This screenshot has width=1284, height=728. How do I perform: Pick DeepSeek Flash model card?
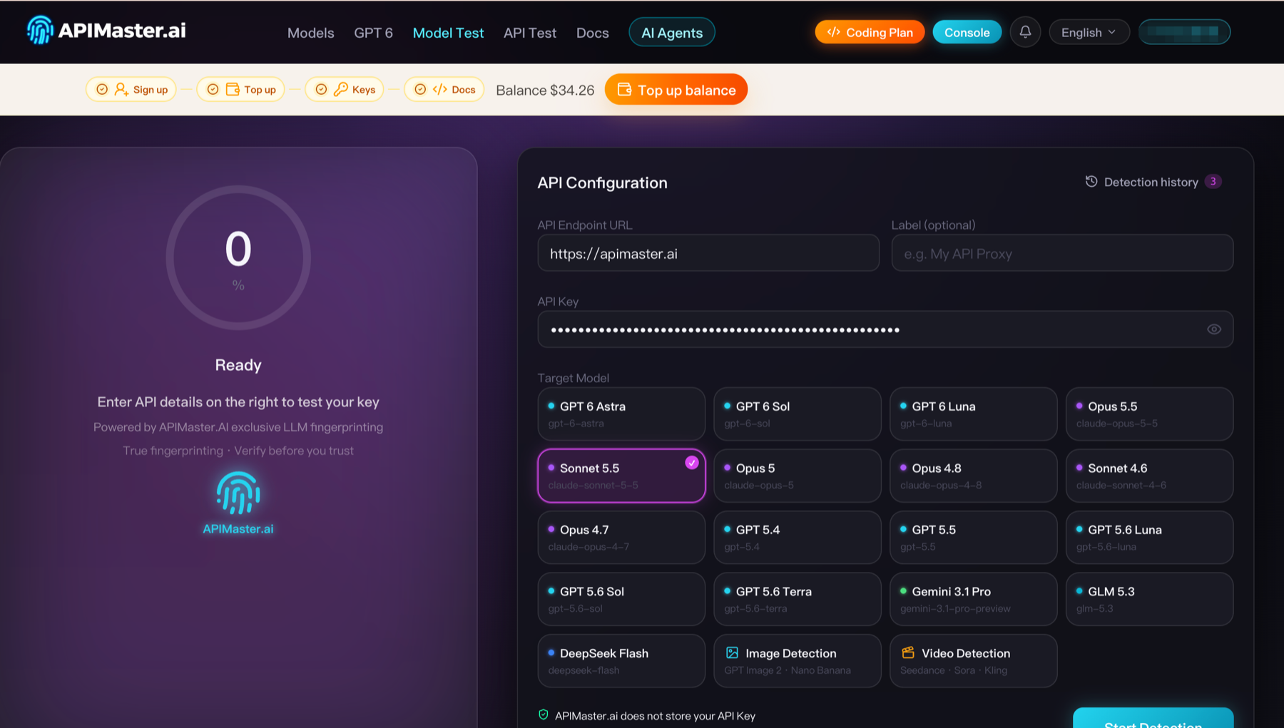(x=621, y=661)
